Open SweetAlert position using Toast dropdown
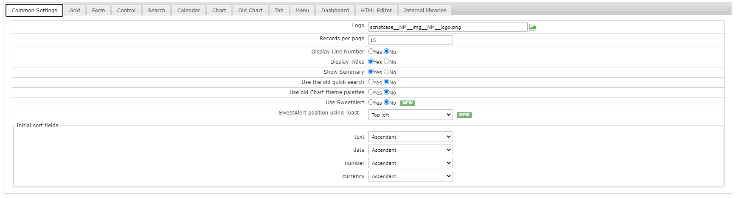This screenshot has height=198, width=737. [410, 115]
